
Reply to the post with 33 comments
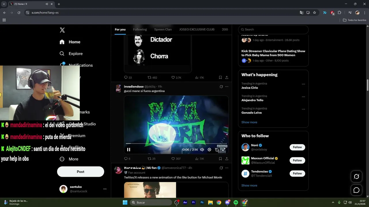point(128,78)
